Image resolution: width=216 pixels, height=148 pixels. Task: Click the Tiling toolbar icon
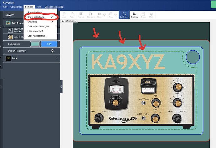coord(99,15)
